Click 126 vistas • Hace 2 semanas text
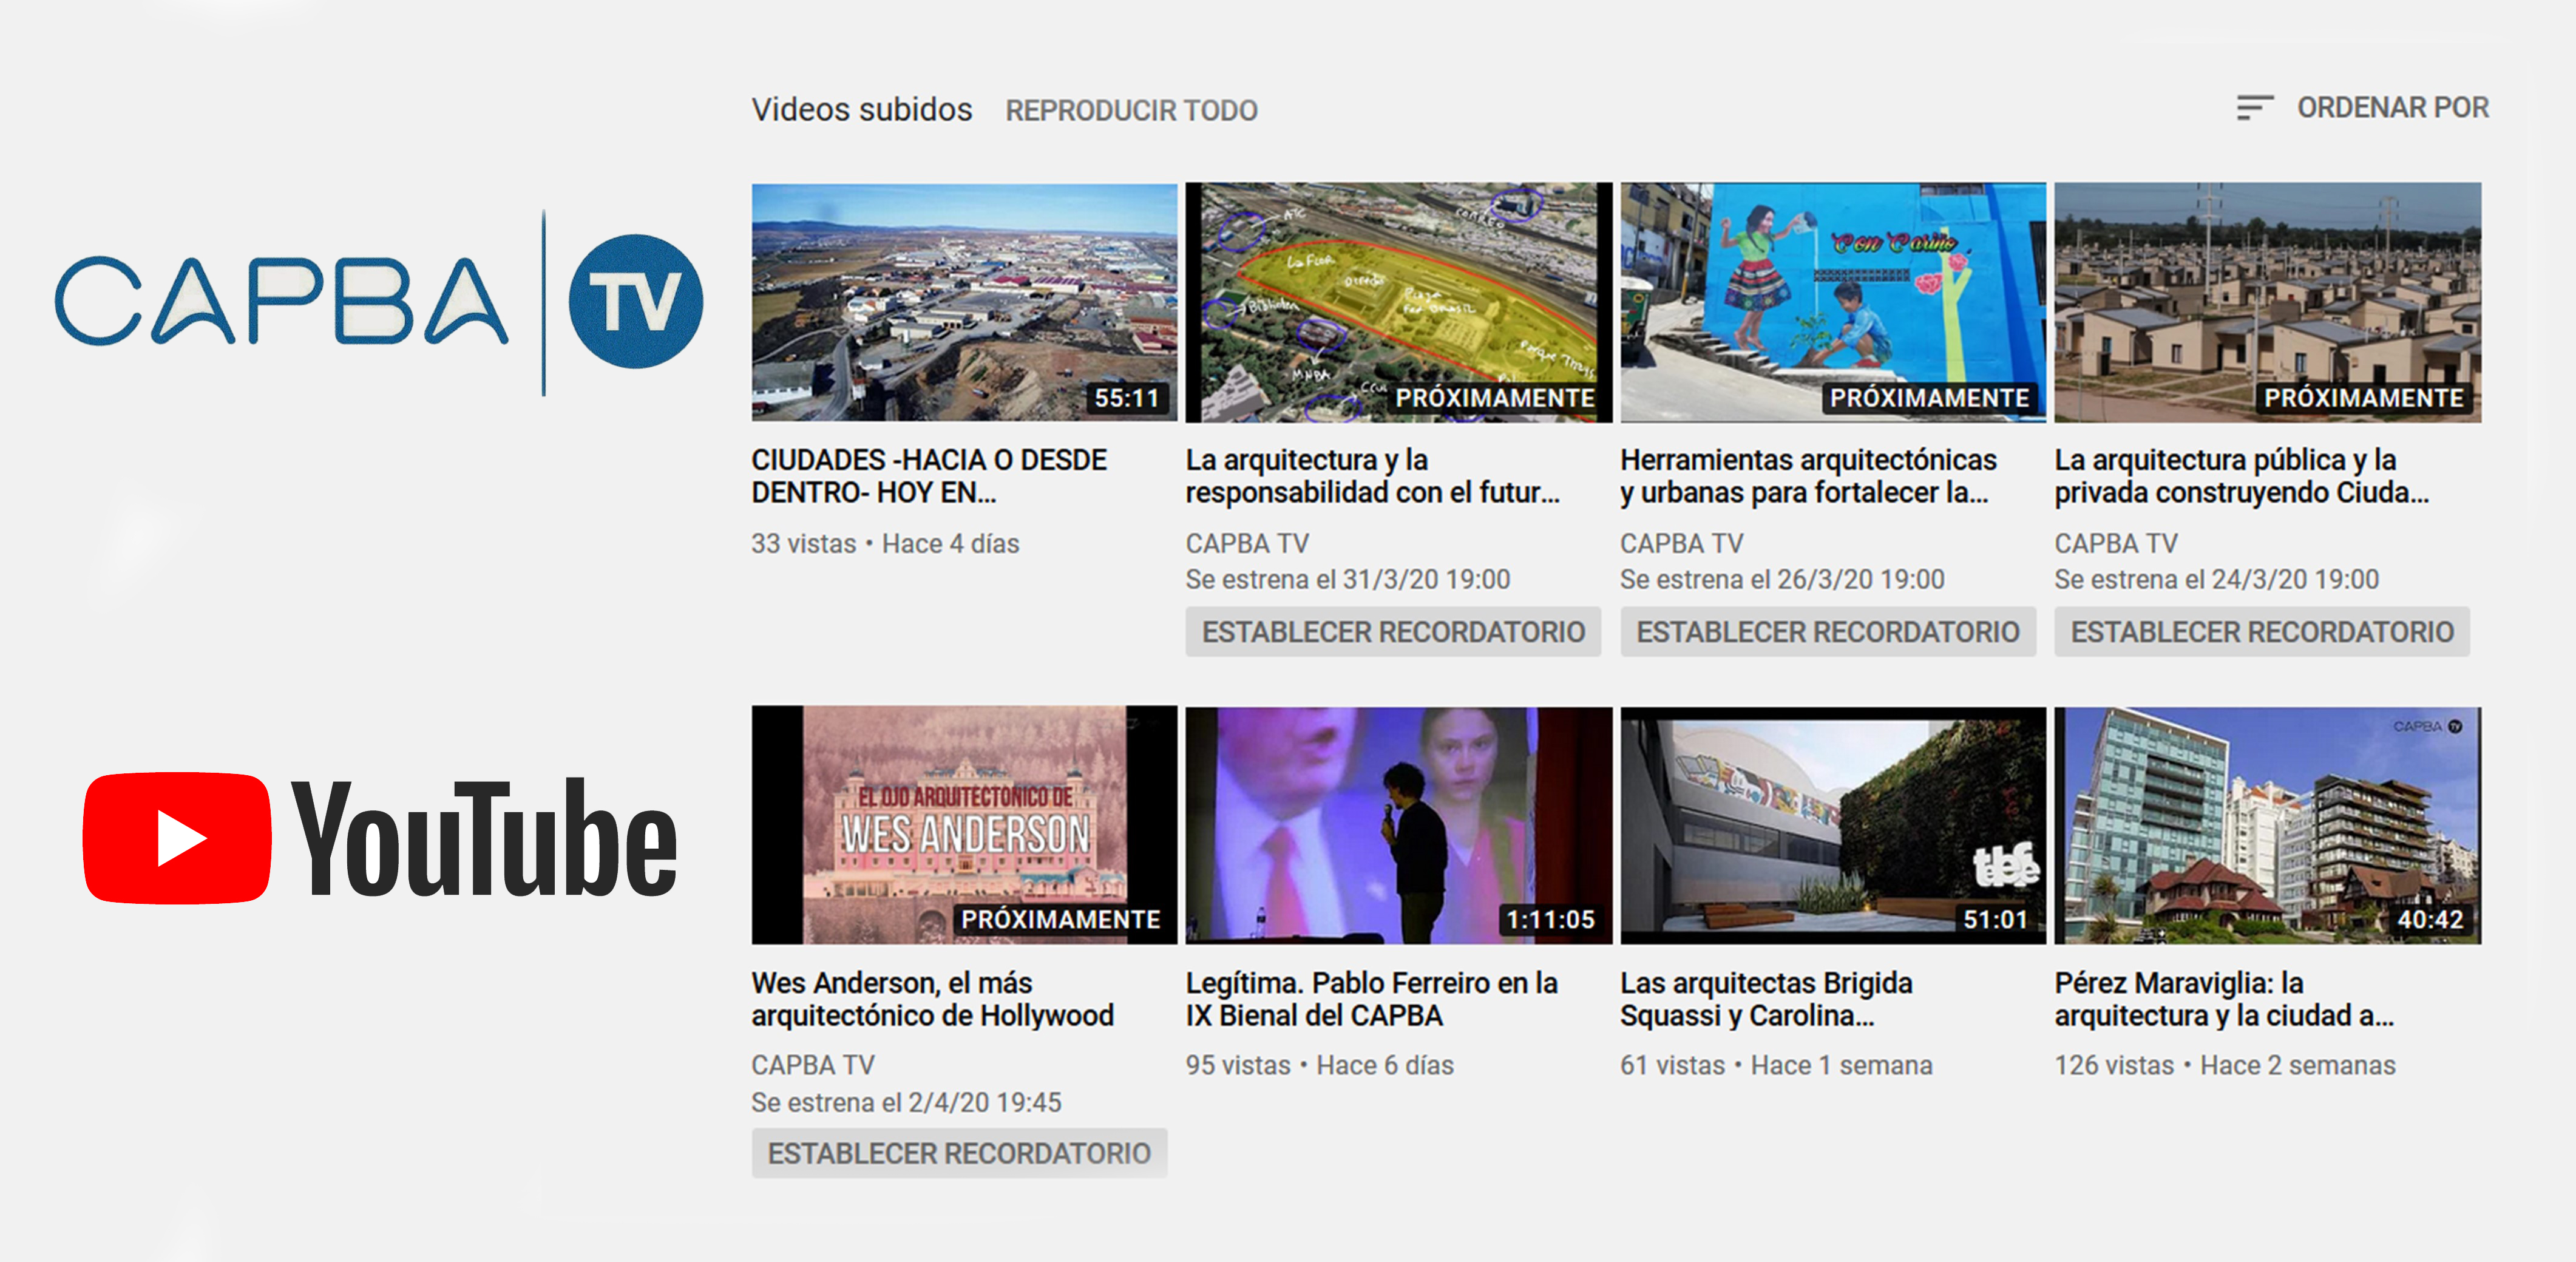Screen dimensions: 2576x1262 (2225, 1065)
